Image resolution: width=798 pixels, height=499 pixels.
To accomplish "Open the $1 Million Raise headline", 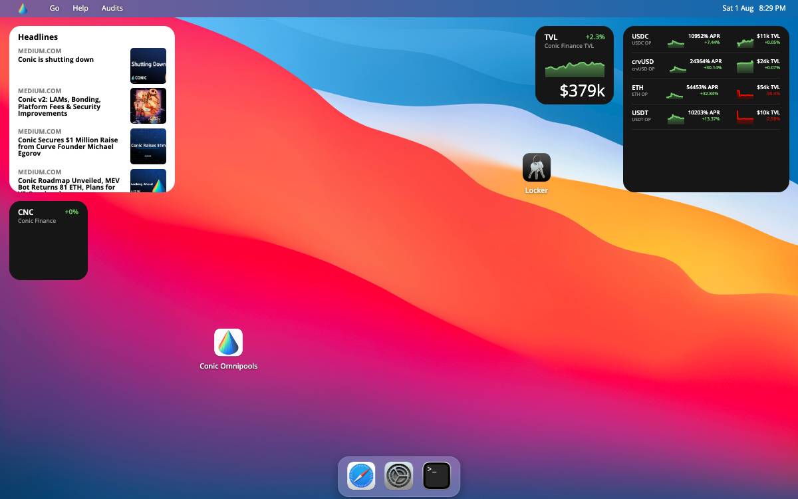I will [68, 147].
